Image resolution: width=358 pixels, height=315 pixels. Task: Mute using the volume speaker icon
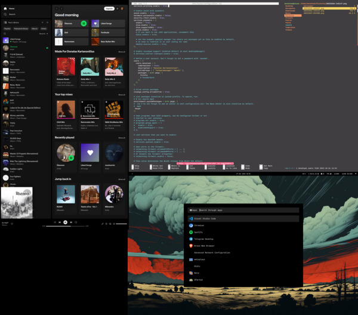tap(114, 224)
